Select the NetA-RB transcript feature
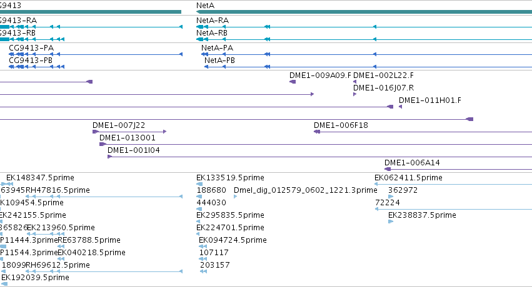Screen dimensions: 532x287 (364, 39)
